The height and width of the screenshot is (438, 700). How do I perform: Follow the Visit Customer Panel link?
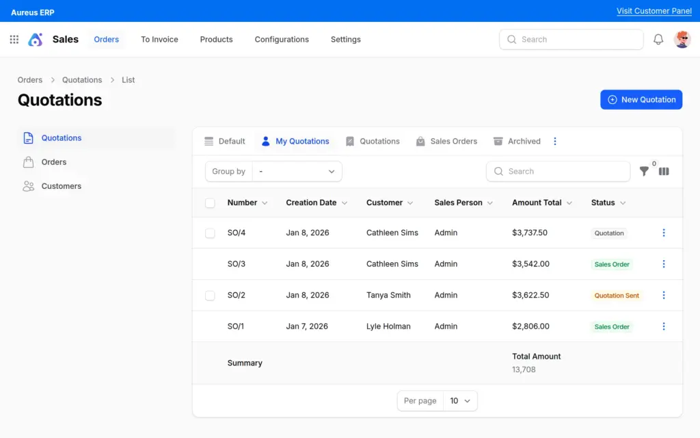[x=654, y=11]
